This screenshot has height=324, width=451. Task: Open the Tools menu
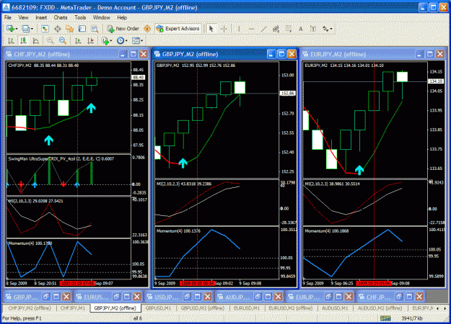click(80, 17)
